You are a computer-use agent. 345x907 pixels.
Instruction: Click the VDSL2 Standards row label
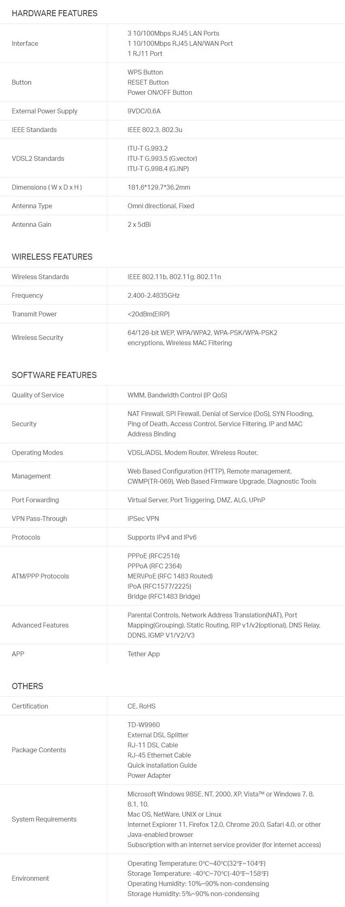pyautogui.click(x=38, y=158)
